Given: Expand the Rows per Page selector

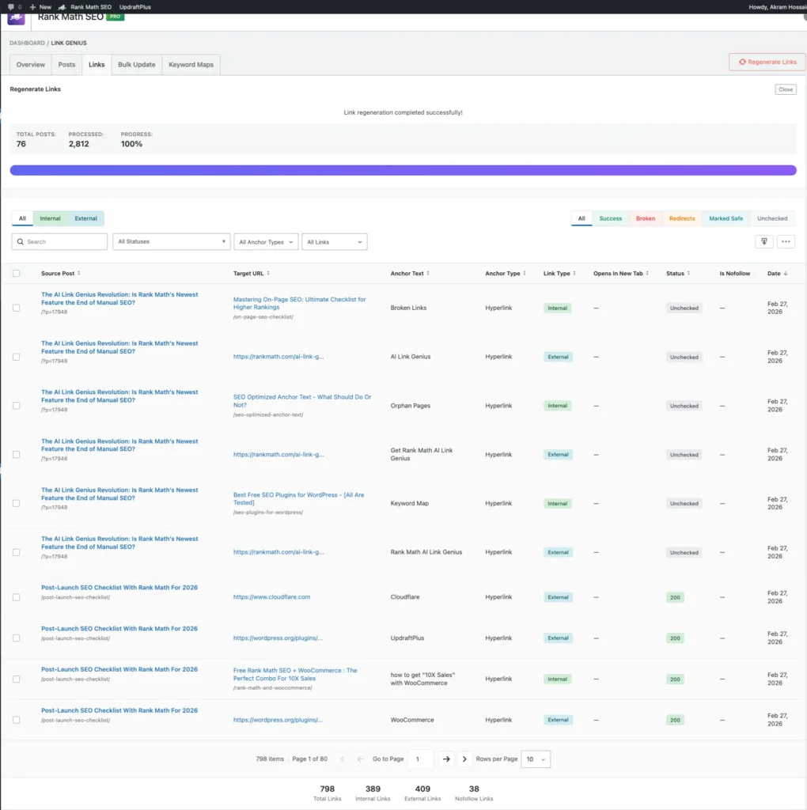Looking at the screenshot, I should (536, 759).
